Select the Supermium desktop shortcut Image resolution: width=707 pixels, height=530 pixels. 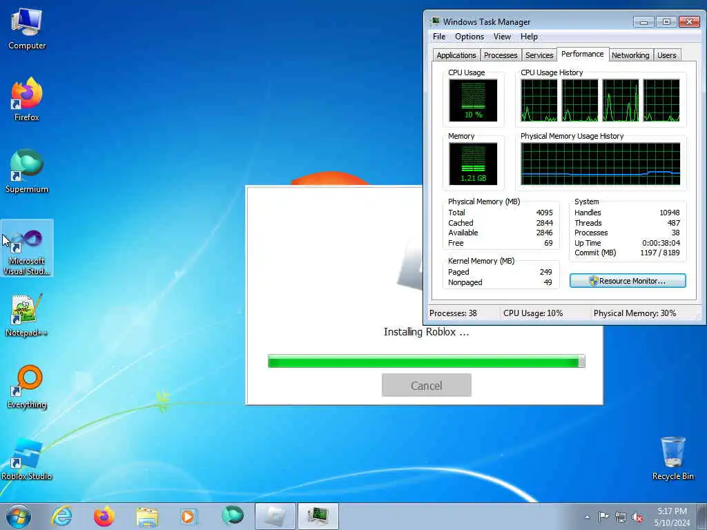[x=27, y=171]
